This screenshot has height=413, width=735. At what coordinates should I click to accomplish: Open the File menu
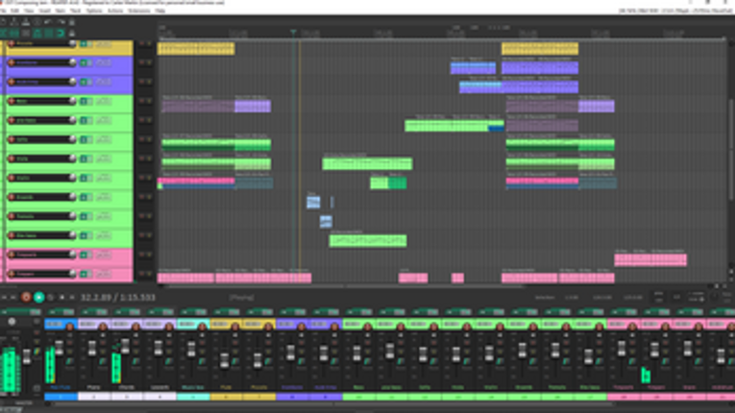coord(3,11)
